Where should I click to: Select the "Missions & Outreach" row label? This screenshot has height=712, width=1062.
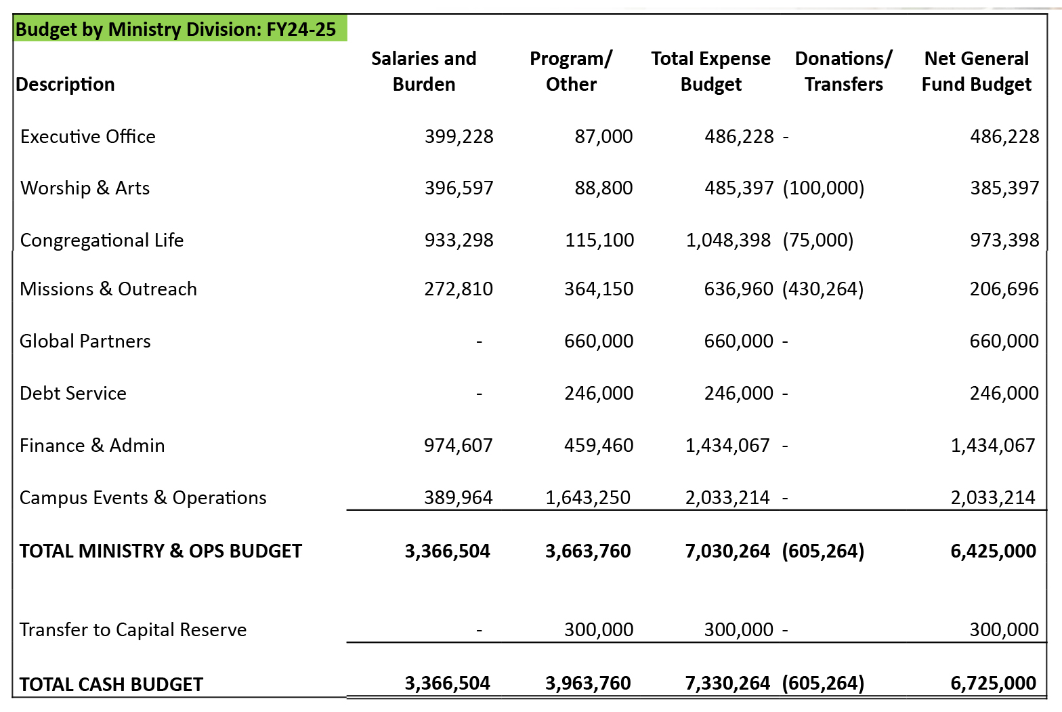(108, 289)
